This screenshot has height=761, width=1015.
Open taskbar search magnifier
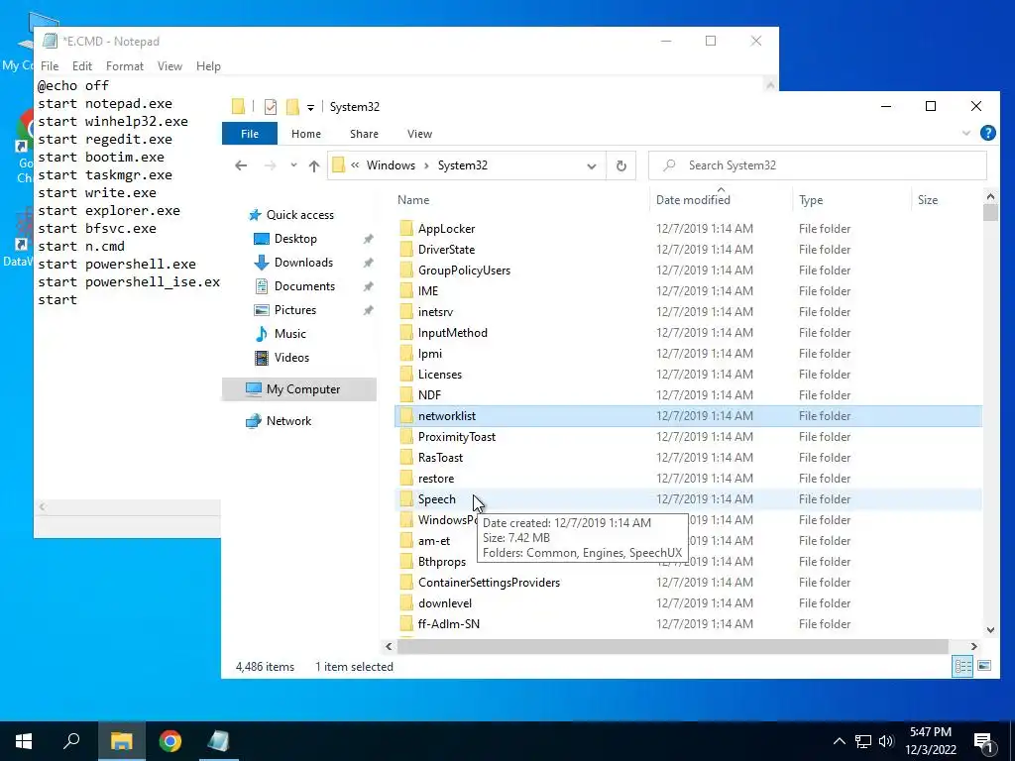pyautogui.click(x=71, y=741)
